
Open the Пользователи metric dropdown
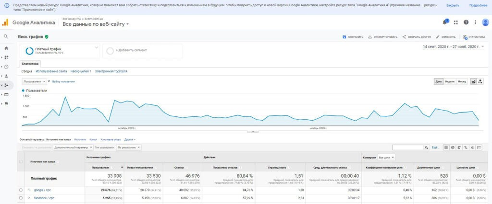coord(34,81)
